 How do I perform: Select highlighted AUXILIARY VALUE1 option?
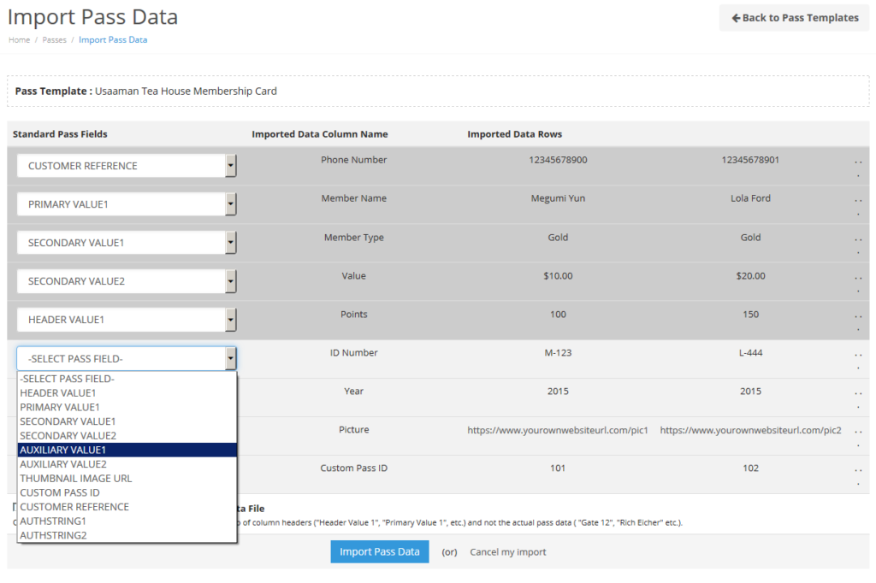pos(127,450)
